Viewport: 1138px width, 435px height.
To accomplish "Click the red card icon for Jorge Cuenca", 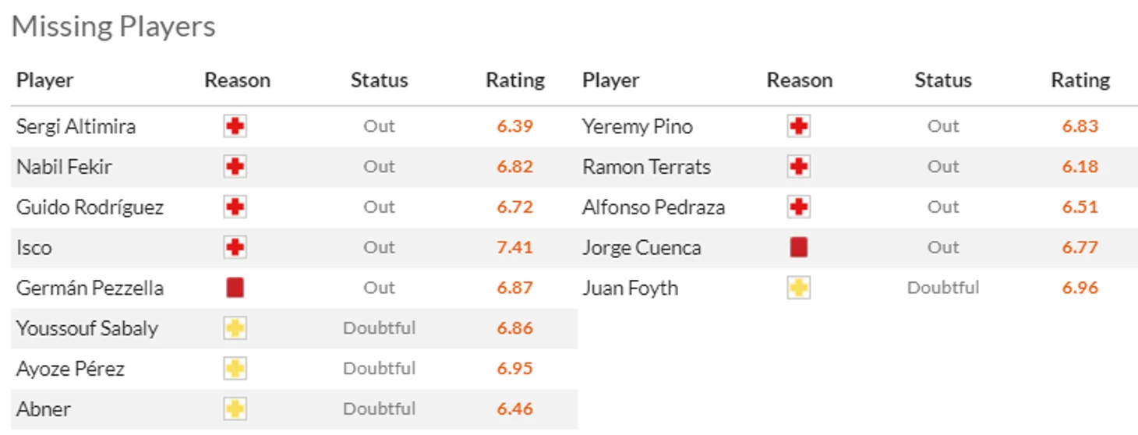I will click(x=799, y=248).
